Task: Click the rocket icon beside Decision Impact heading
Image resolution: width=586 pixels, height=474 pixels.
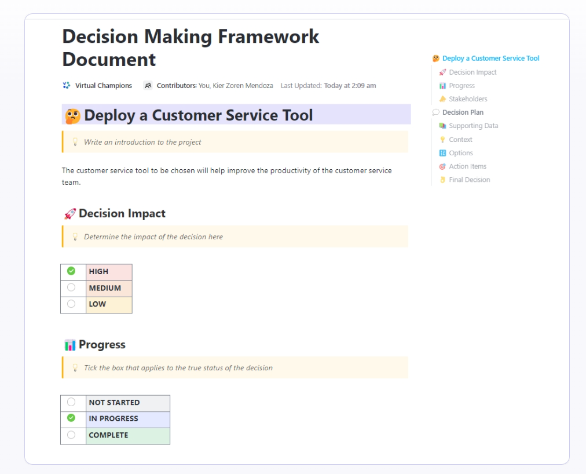Action: click(x=69, y=213)
